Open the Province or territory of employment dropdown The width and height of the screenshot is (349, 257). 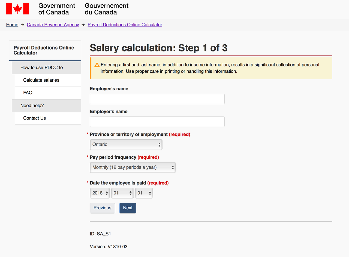click(126, 144)
